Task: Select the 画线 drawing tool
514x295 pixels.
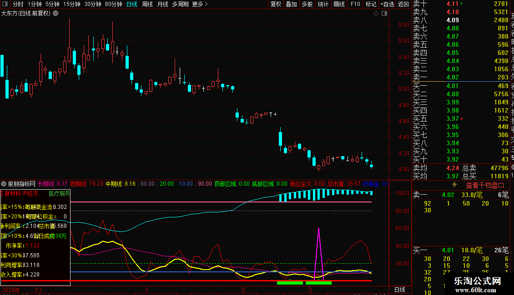Action: (x=339, y=4)
